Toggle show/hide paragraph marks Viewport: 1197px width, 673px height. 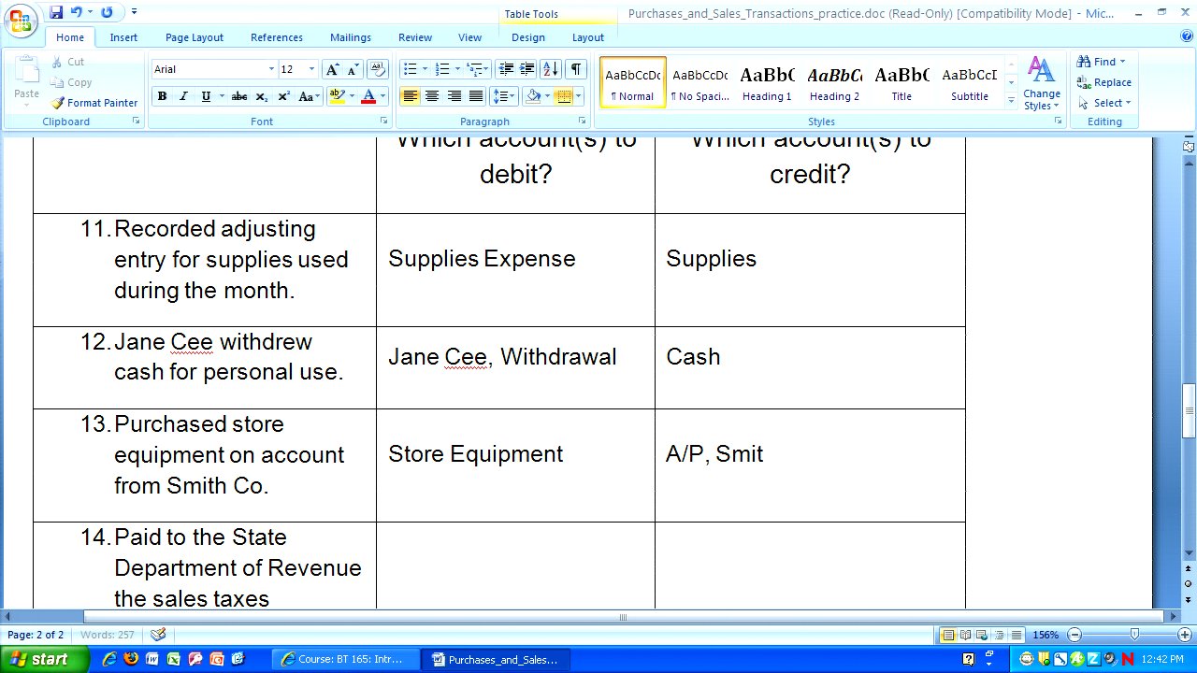pos(575,69)
